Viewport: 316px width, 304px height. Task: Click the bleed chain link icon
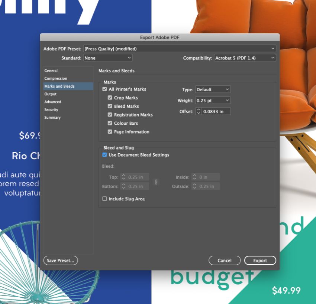pyautogui.click(x=156, y=182)
